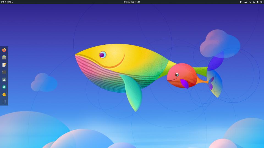Show all applications grid
The image size is (264, 148).
tap(4, 102)
